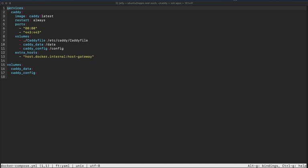The width and height of the screenshot is (308, 168).
Task: Click top-level 'volumes' key on line 15
Action: click(x=14, y=65)
